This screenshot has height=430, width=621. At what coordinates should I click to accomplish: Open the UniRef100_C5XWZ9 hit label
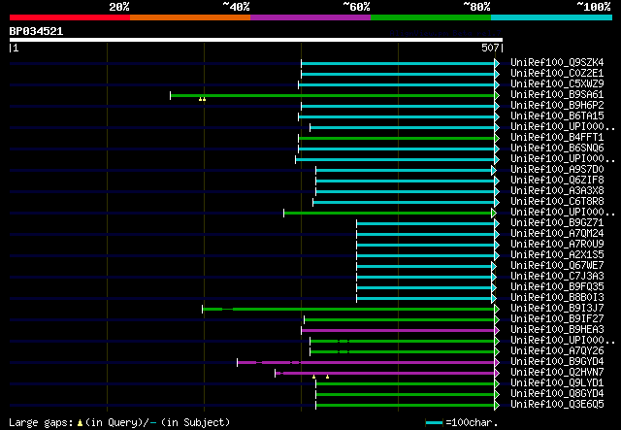(557, 84)
